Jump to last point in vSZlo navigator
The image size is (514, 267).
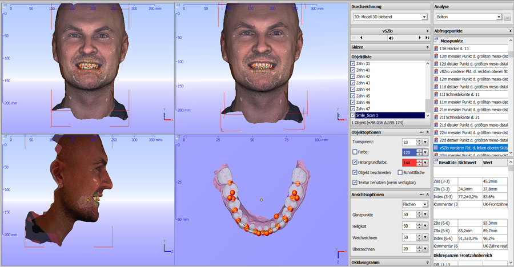coord(427,38)
